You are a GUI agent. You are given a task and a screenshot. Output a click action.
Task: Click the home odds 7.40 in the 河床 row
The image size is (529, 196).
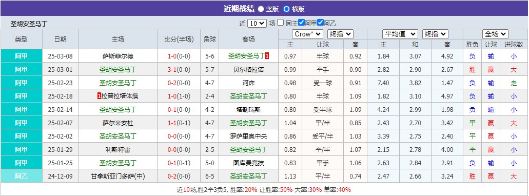[383, 83]
